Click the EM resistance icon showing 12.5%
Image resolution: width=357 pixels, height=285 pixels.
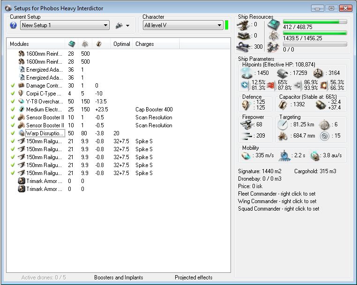click(x=245, y=85)
